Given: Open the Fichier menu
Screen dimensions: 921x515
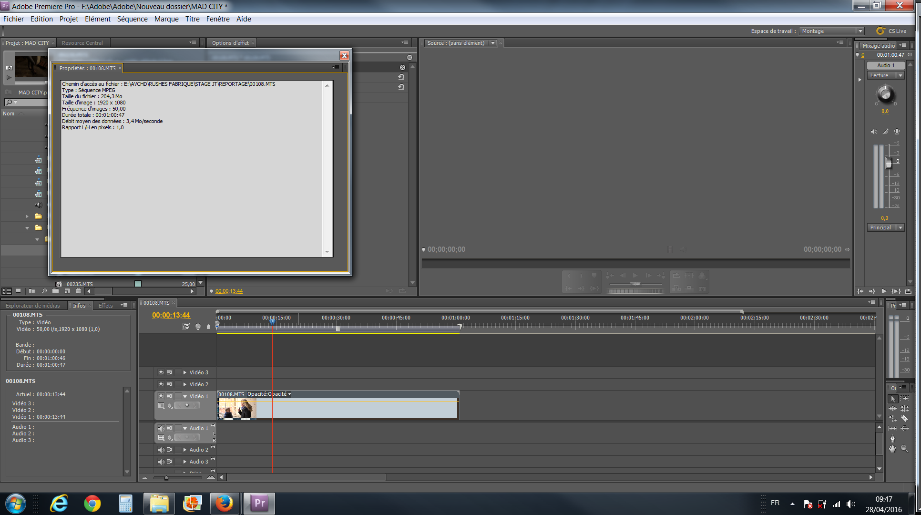Looking at the screenshot, I should (13, 19).
